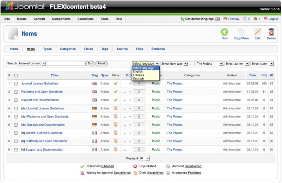Click the Delete trash toolbar icon
282x183 pixels.
(x=271, y=32)
